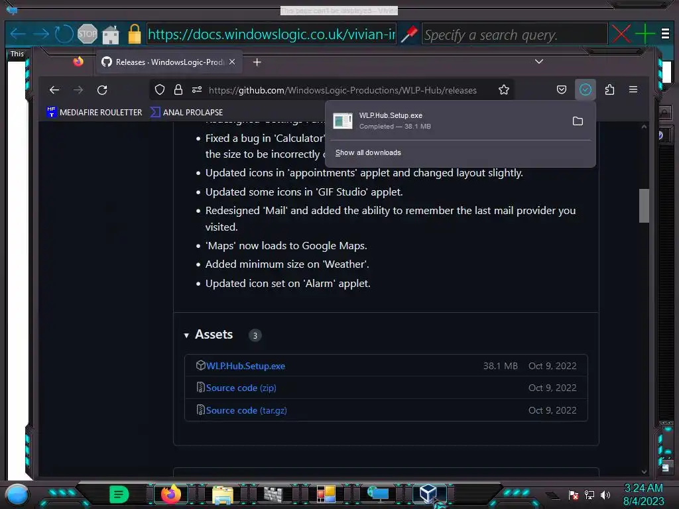Close the Releases tab

[232, 62]
